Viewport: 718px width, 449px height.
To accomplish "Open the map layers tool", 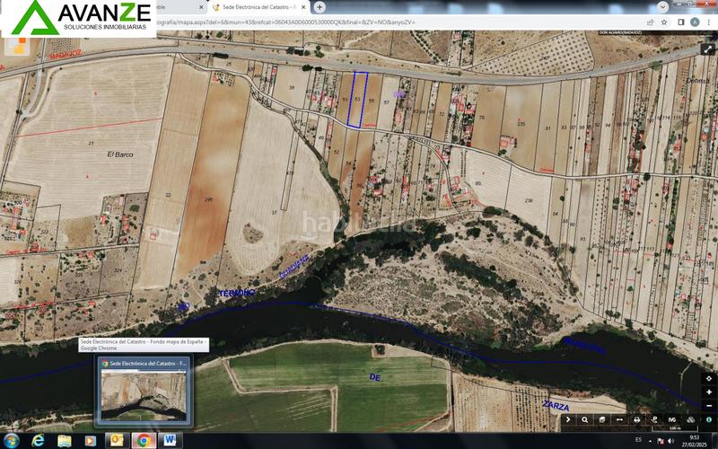I will pos(602,419).
